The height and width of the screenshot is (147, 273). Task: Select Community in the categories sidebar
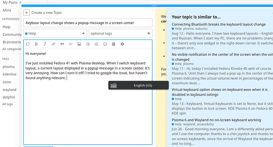click(12, 34)
